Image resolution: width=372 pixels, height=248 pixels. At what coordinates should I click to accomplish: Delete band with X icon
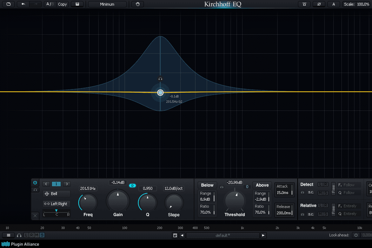(35, 215)
